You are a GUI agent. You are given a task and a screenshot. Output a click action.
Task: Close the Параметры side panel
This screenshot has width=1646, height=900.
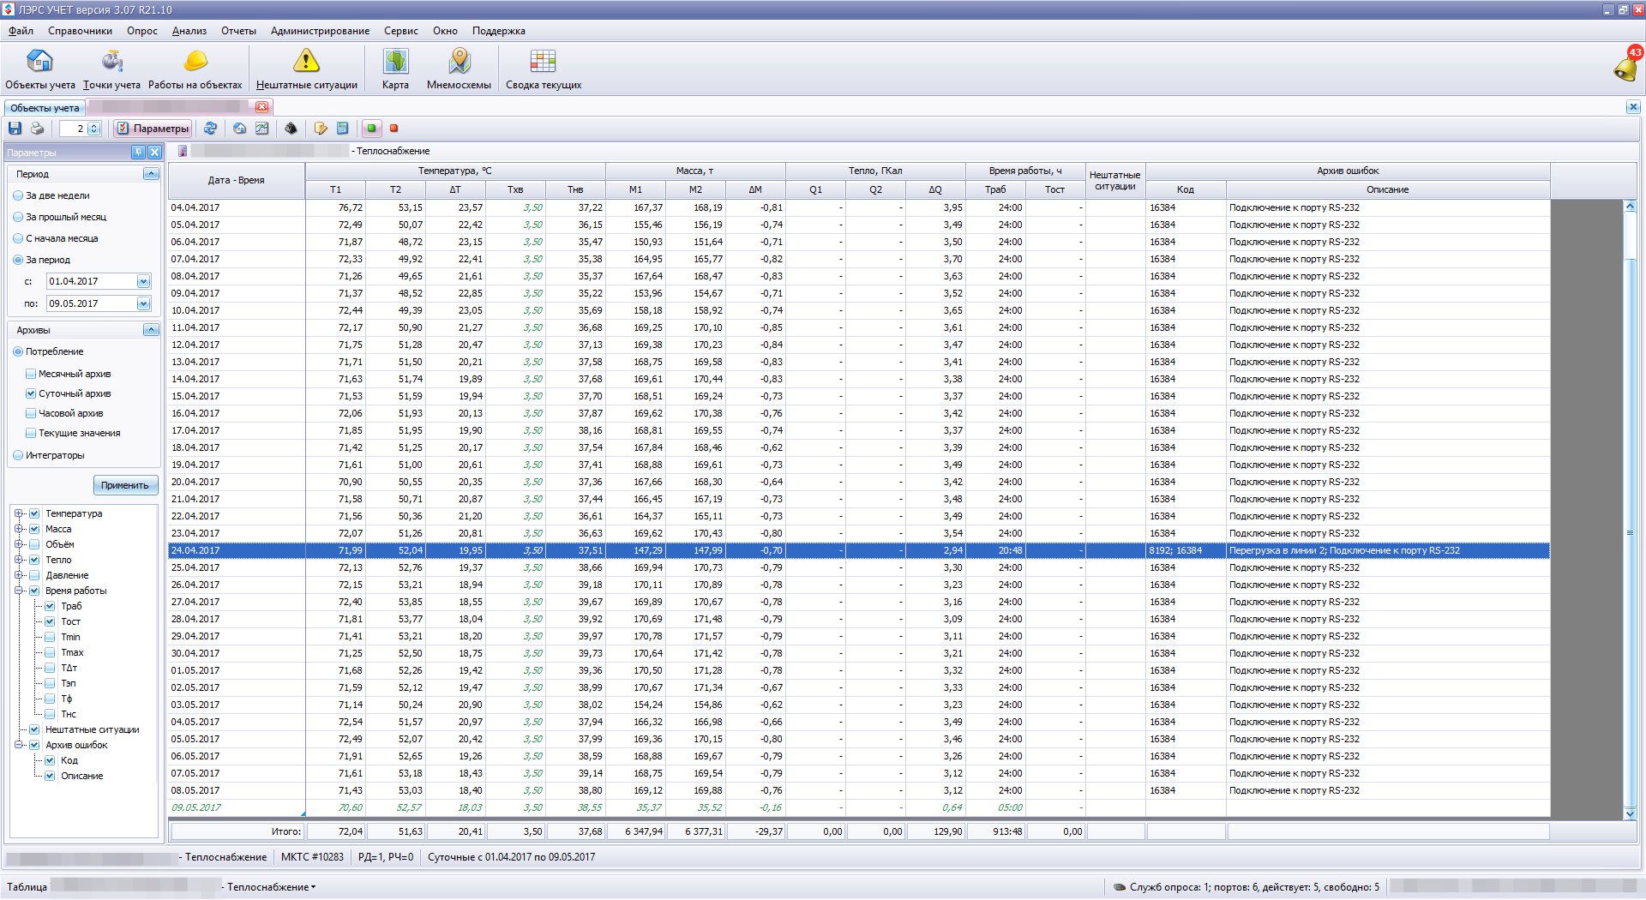tap(154, 152)
